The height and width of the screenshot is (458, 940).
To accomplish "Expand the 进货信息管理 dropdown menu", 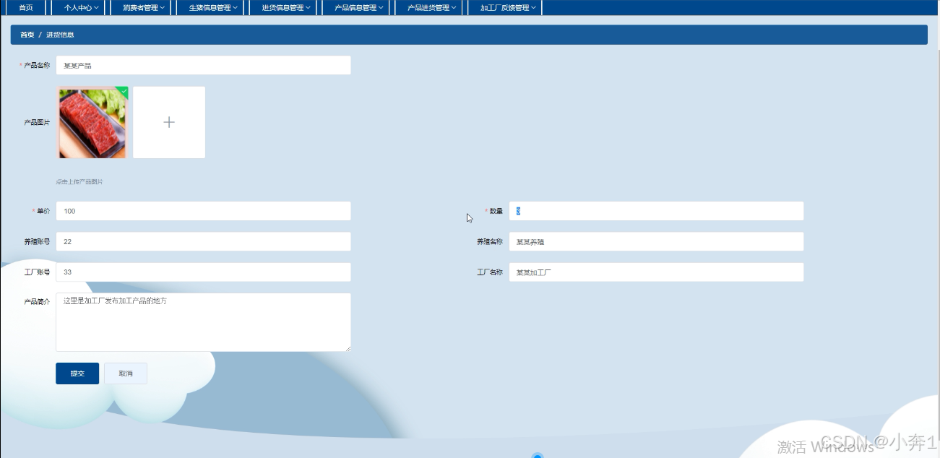I will pos(283,8).
